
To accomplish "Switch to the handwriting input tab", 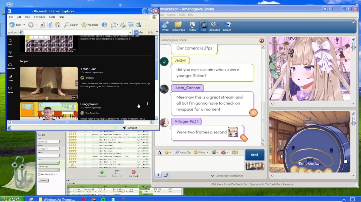I will click(166, 175).
